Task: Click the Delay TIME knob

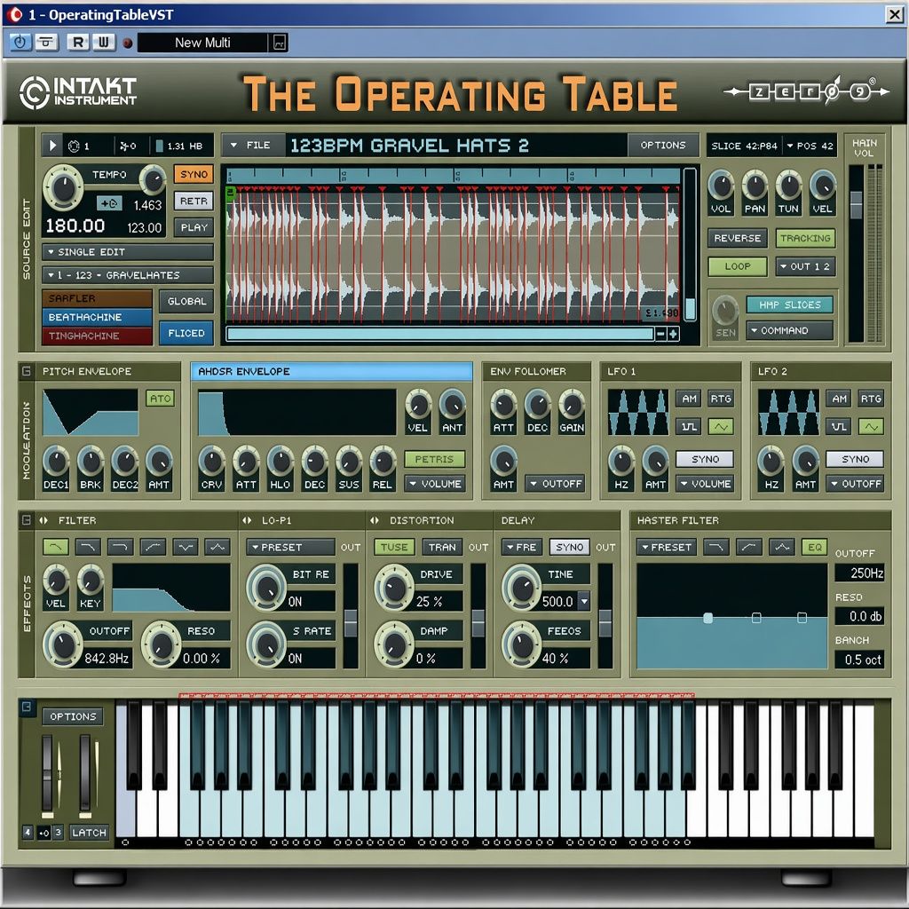Action: (521, 588)
